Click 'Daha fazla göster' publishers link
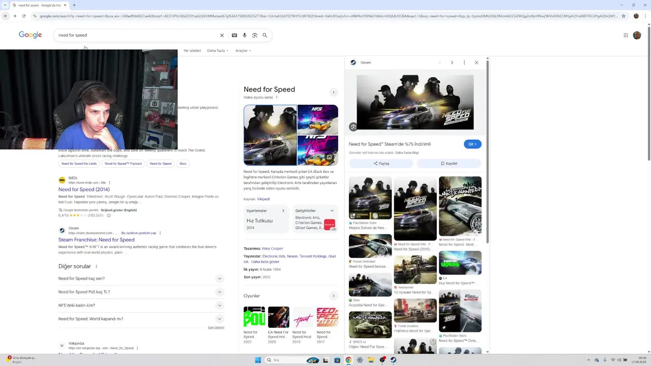 pyautogui.click(x=265, y=262)
